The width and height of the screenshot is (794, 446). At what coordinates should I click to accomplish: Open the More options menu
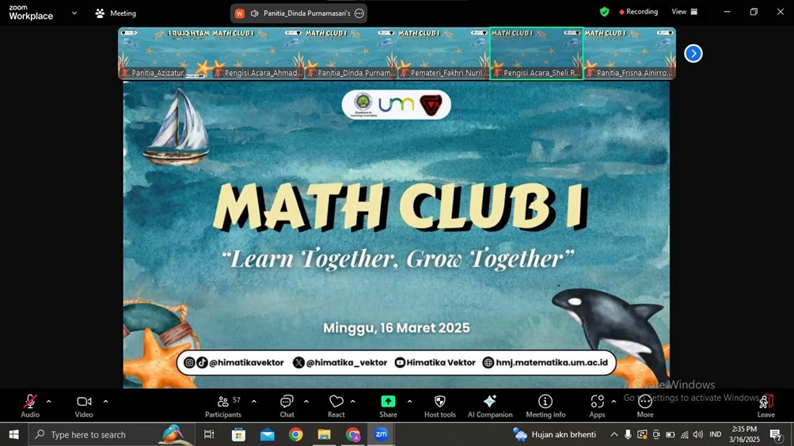coord(644,406)
